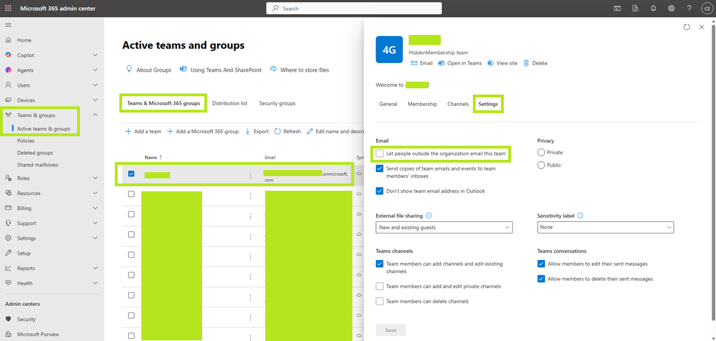Uncheck Don't show team email address in Outlook
The image size is (716, 341).
coord(380,191)
